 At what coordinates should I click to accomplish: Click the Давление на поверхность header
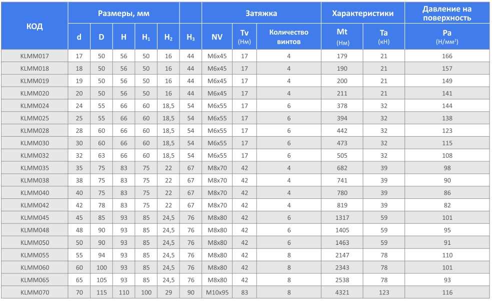(x=446, y=14)
